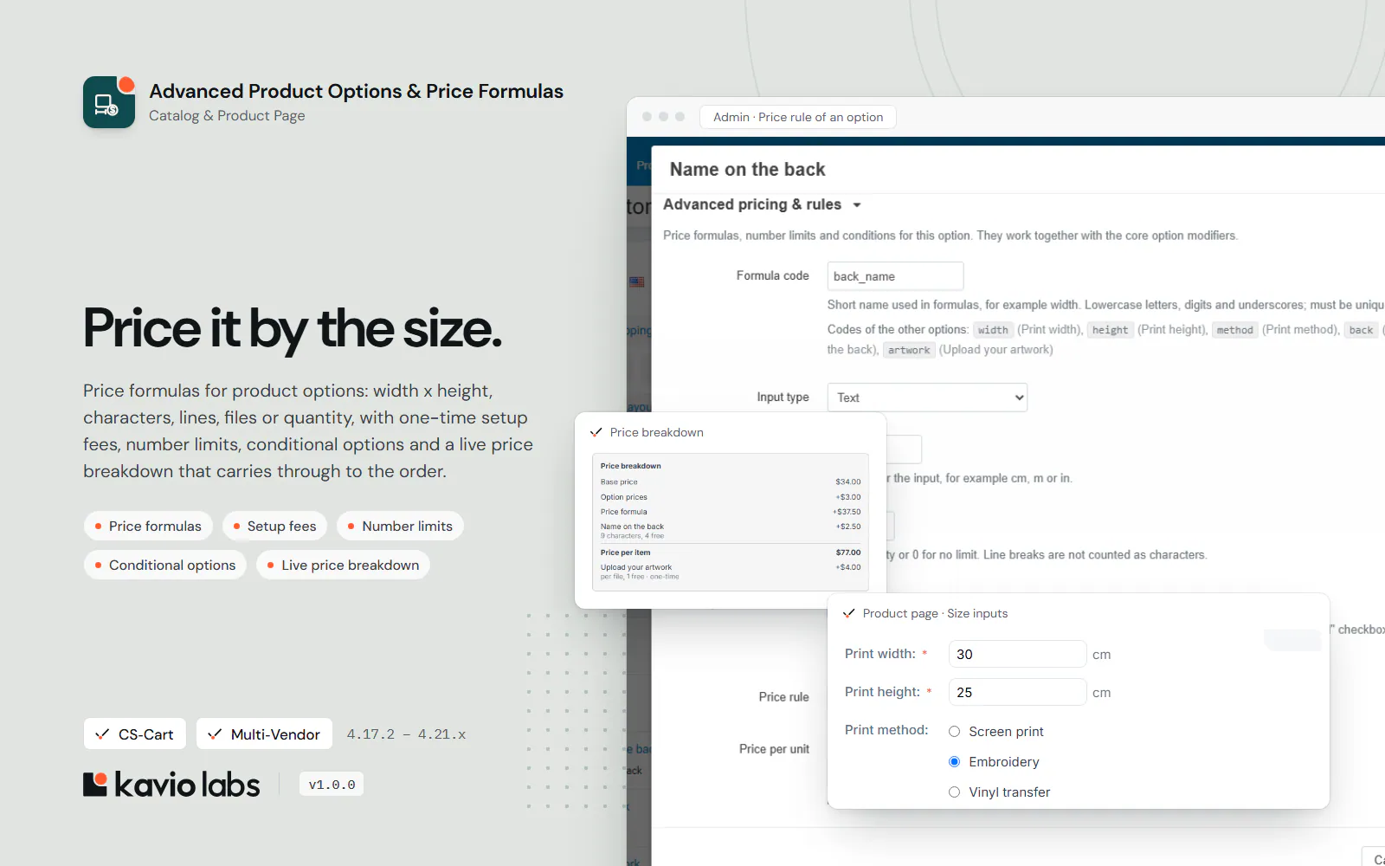Viewport: 1385px width, 866px height.
Task: Click the '$77.00' price per item total
Action: click(848, 553)
